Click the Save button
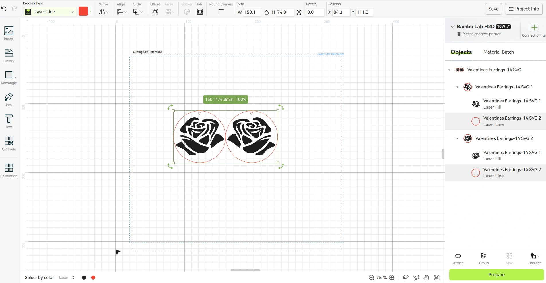The image size is (546, 283). click(493, 9)
